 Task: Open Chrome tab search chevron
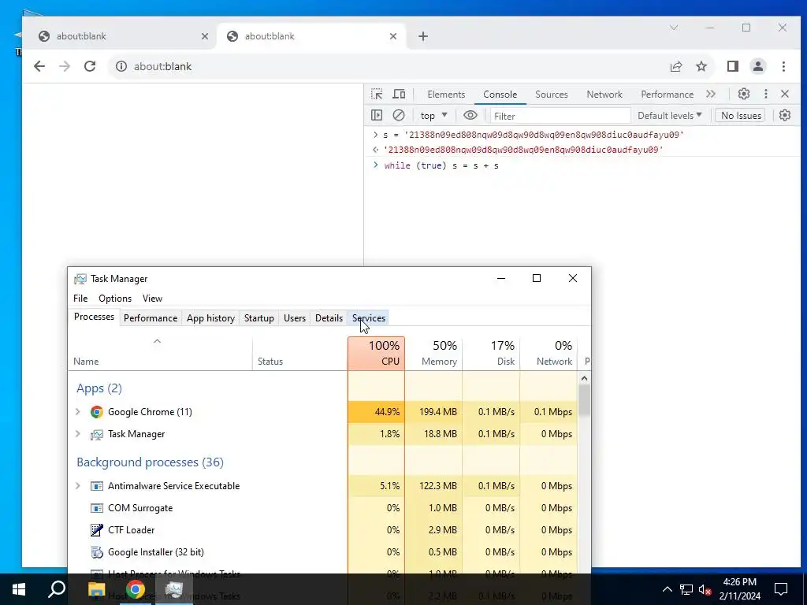(x=674, y=28)
